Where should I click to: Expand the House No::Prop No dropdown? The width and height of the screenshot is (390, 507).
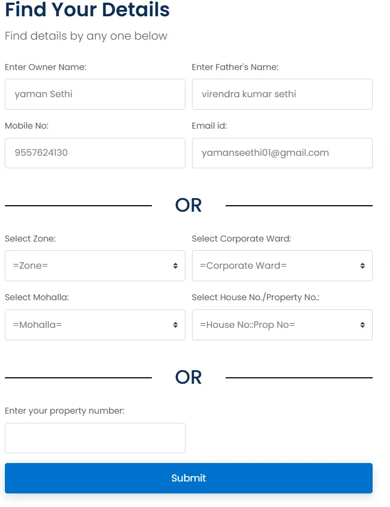(x=282, y=325)
